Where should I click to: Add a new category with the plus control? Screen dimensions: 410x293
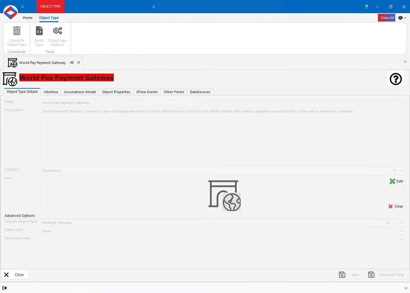[395, 171]
